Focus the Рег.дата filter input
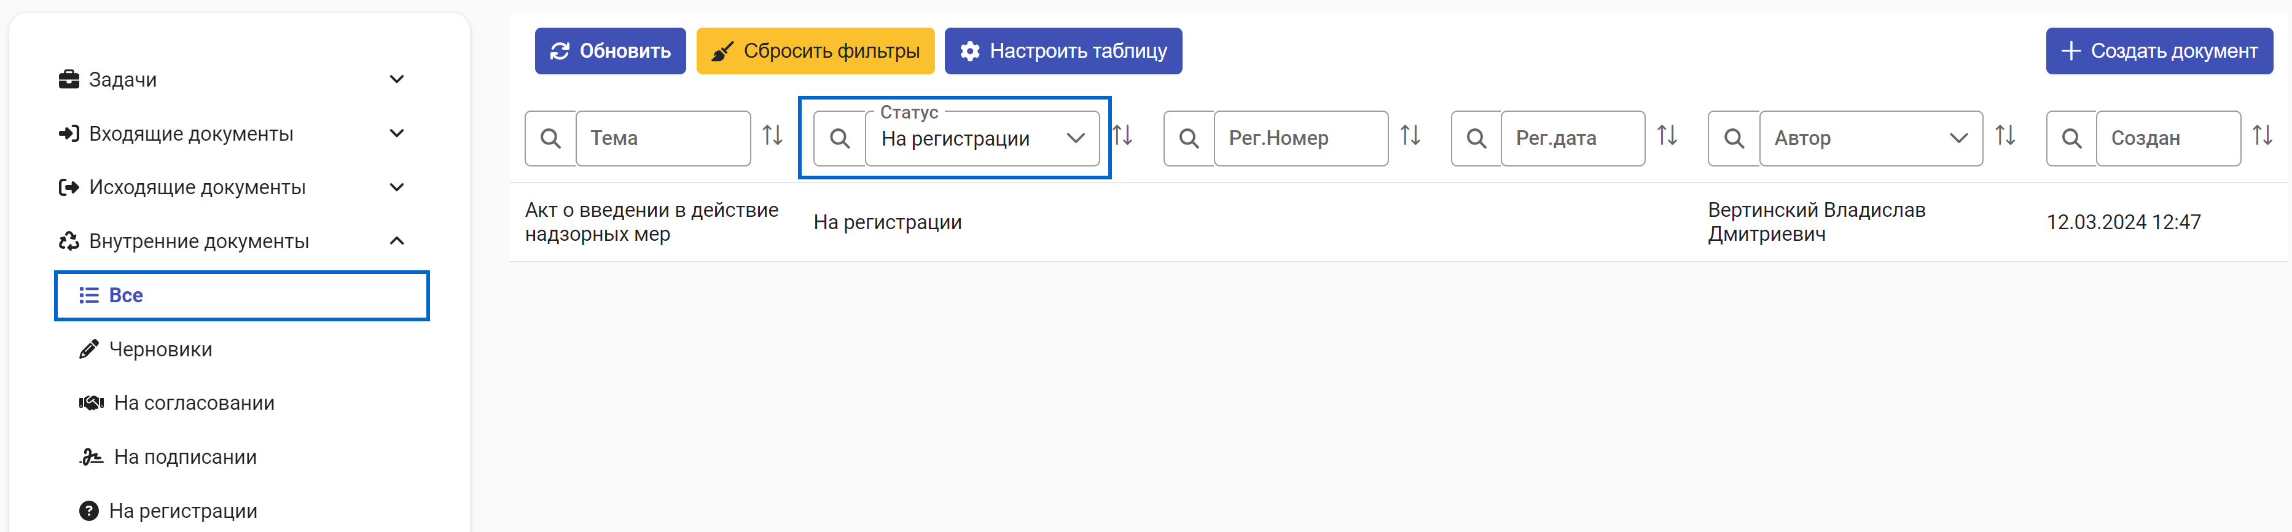Image resolution: width=2292 pixels, height=532 pixels. tap(1573, 138)
